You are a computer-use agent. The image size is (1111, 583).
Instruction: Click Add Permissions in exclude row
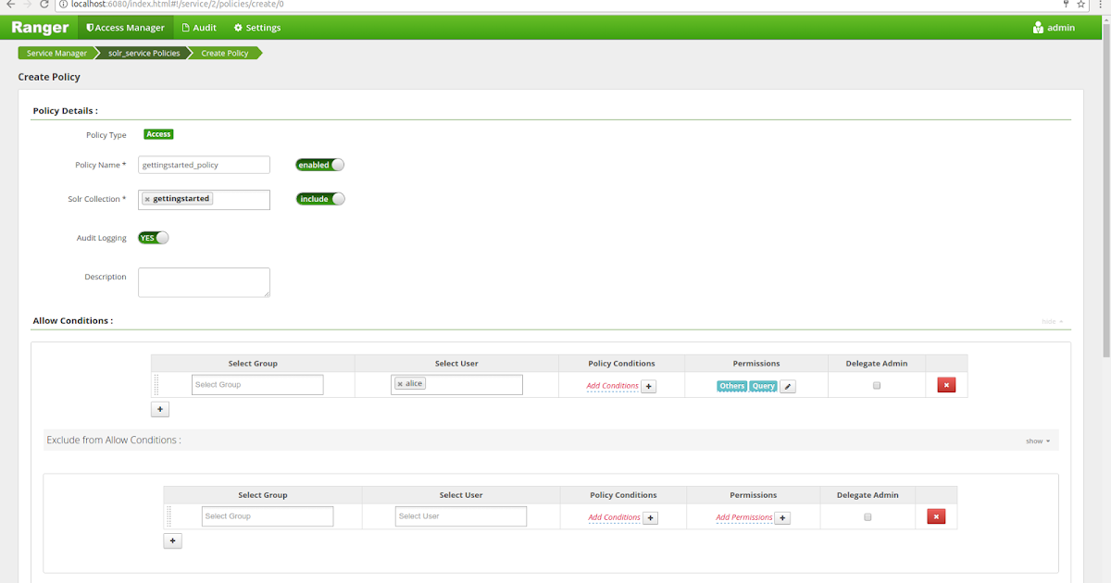tap(744, 516)
